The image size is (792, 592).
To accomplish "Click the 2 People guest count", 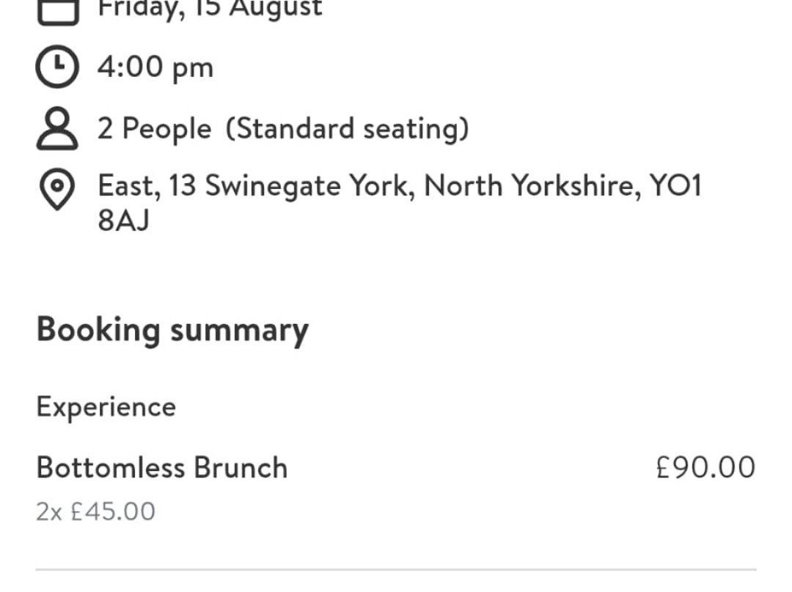I will pos(154,129).
